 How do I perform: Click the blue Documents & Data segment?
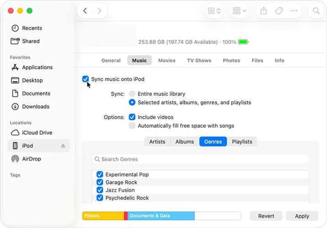pos(161,216)
